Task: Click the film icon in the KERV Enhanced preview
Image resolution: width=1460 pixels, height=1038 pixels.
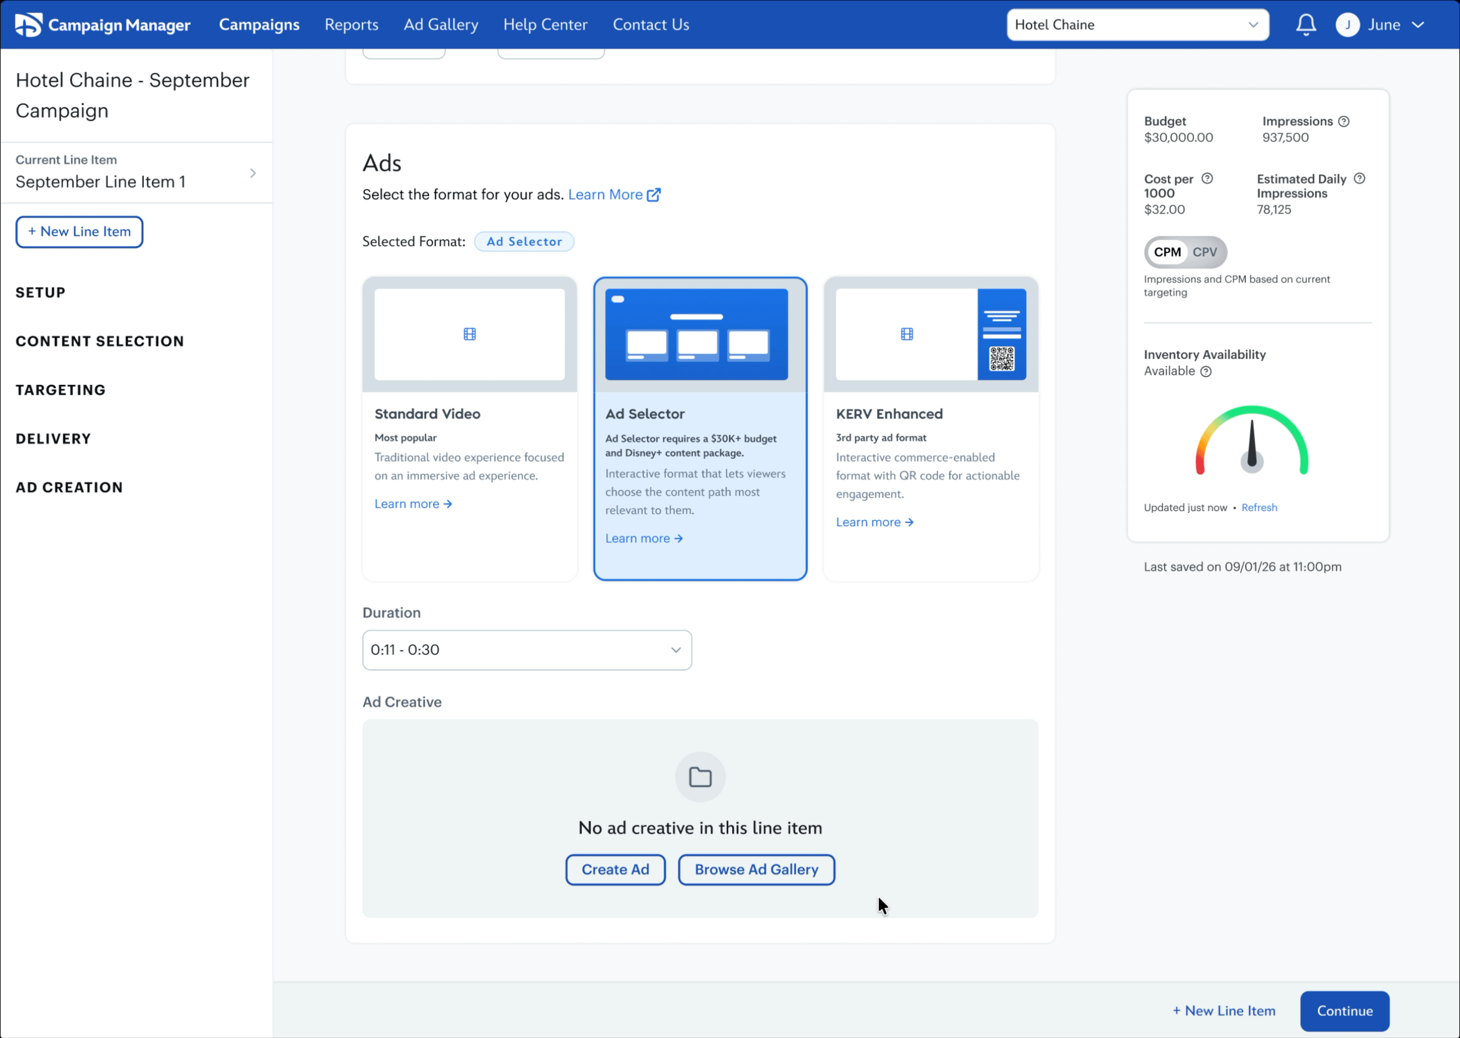Action: [x=907, y=335]
